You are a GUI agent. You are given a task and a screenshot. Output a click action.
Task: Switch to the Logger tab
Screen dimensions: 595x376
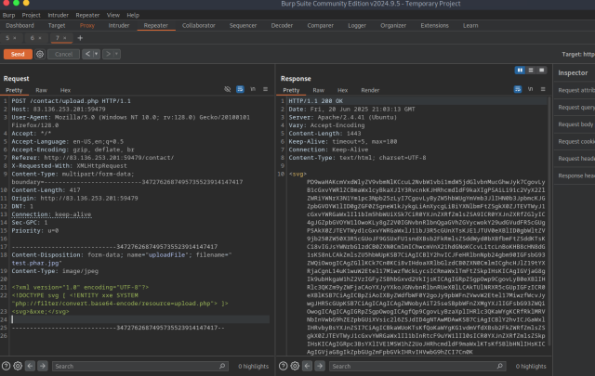click(357, 25)
